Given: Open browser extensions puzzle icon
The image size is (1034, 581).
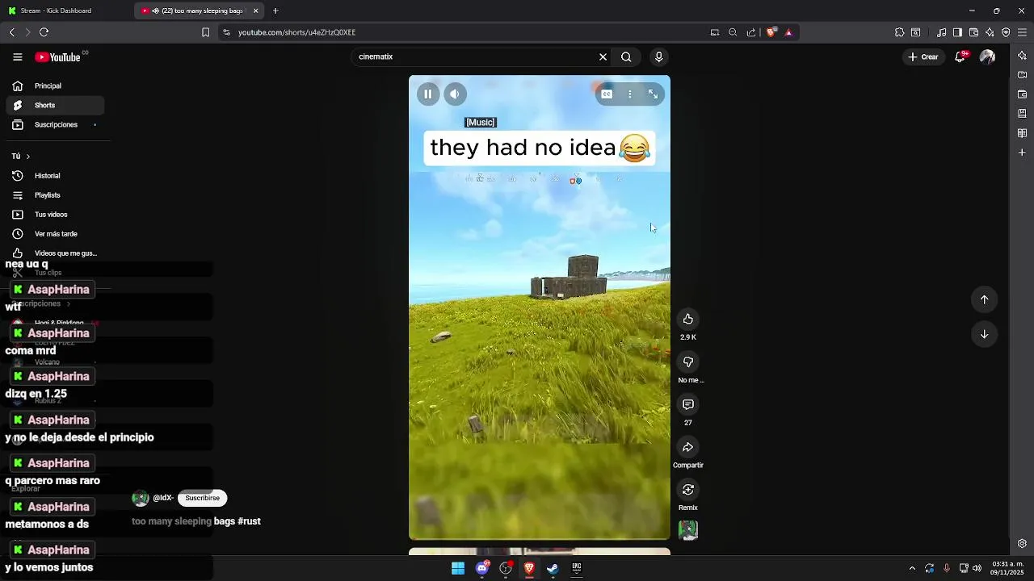Looking at the screenshot, I should click(x=899, y=32).
